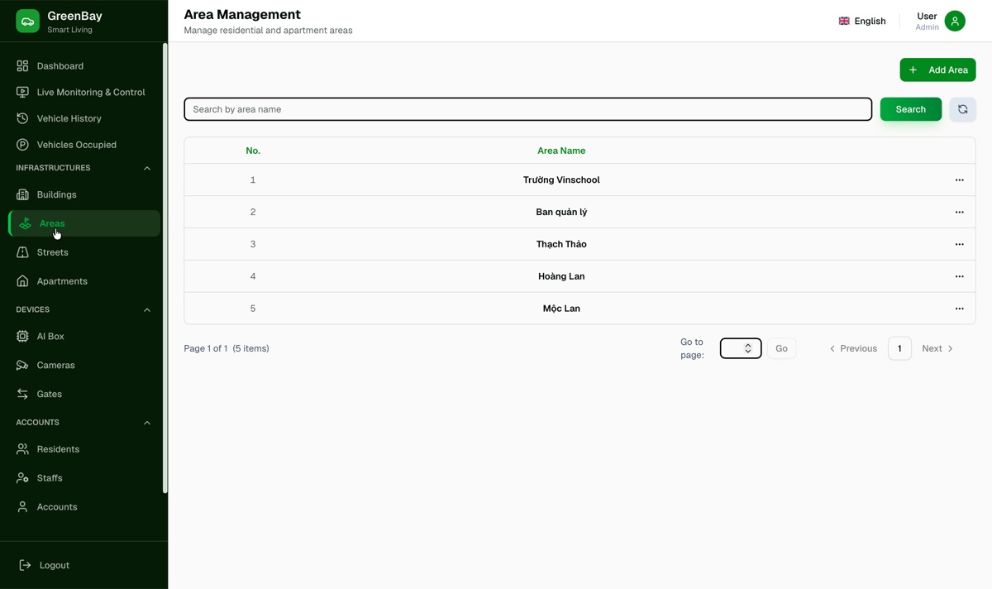The height and width of the screenshot is (589, 992).
Task: Open the Cameras page
Action: 83,365
